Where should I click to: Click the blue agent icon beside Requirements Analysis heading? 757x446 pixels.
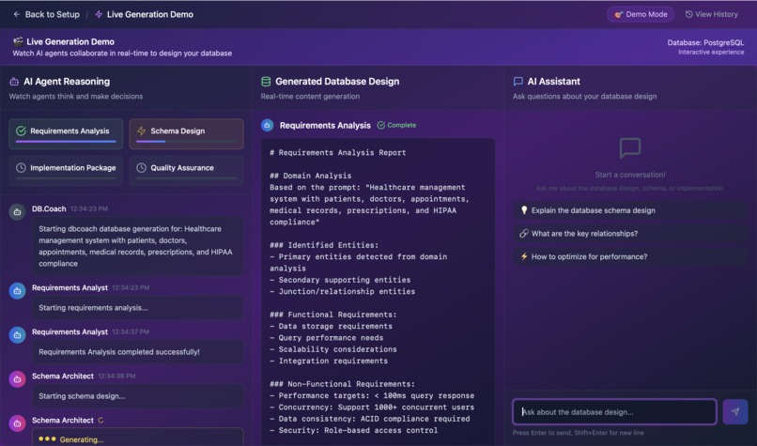(x=267, y=125)
